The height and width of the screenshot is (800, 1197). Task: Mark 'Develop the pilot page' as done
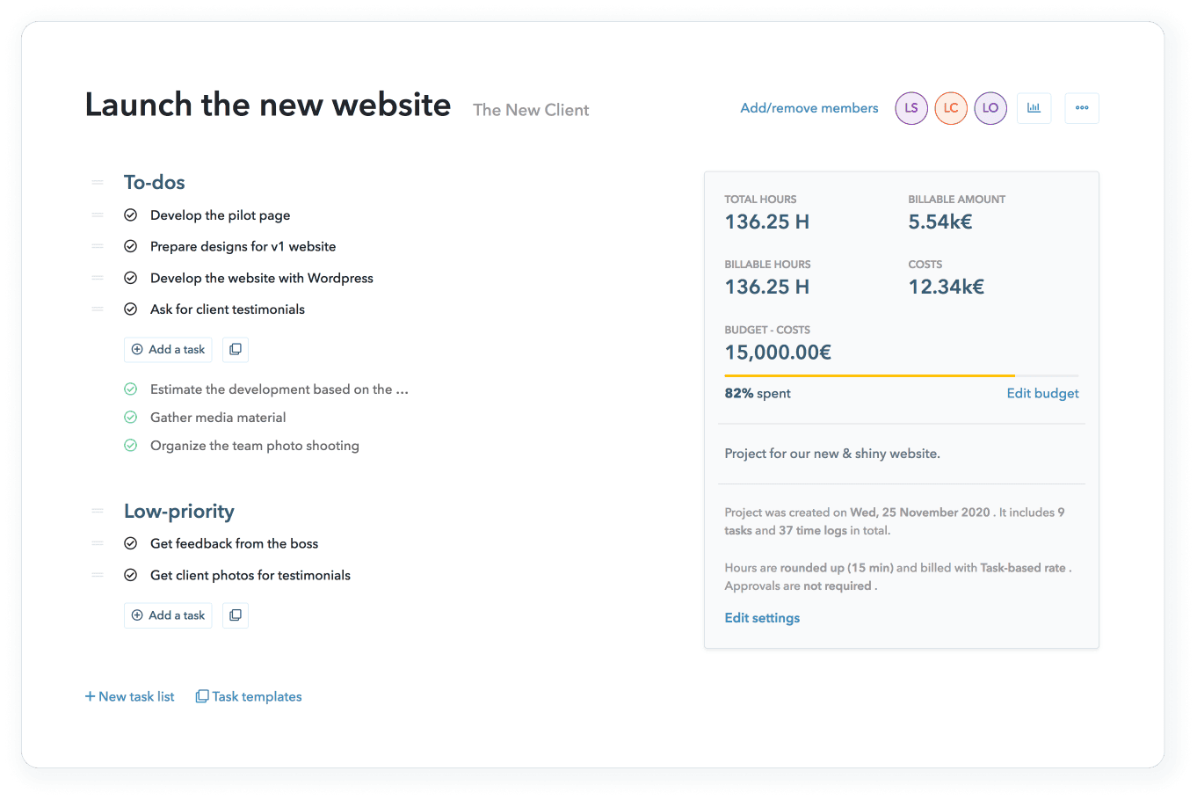[x=131, y=215]
